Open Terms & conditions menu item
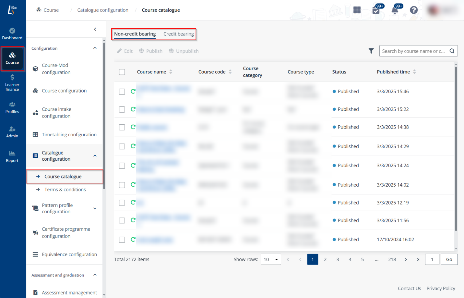 click(65, 190)
